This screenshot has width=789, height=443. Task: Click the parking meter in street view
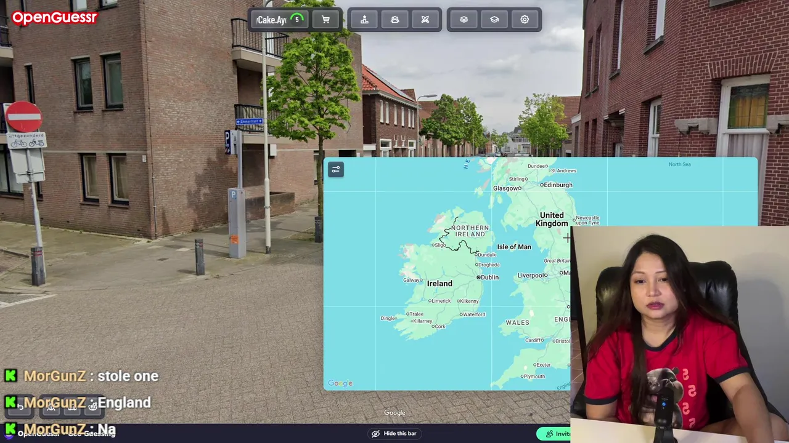237,223
